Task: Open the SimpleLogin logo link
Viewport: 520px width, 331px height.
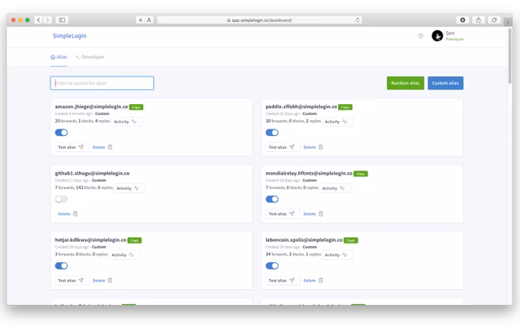Action: 69,36
